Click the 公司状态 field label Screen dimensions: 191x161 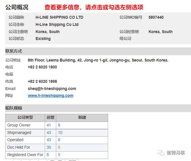click(x=16, y=39)
